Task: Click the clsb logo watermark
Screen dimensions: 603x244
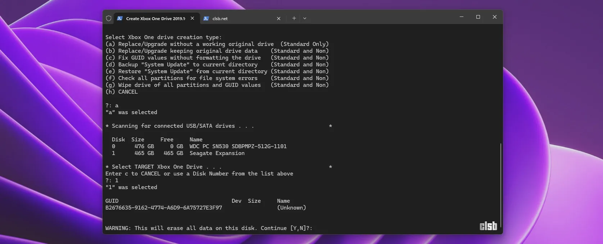Action: point(488,226)
